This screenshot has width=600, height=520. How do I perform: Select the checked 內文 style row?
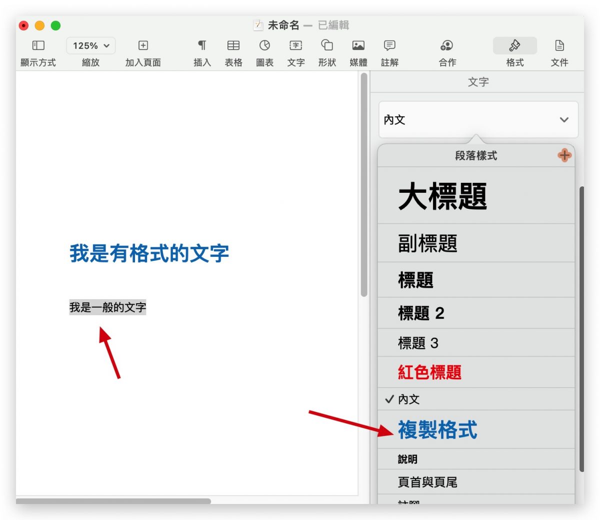click(x=476, y=399)
